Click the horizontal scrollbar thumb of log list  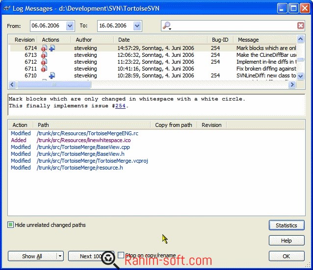click(x=54, y=85)
